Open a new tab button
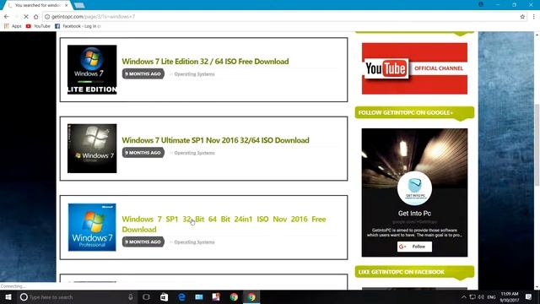Viewport: 540px width, 304px height. click(79, 6)
